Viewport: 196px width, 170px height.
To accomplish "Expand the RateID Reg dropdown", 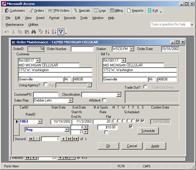I will coord(67,130).
